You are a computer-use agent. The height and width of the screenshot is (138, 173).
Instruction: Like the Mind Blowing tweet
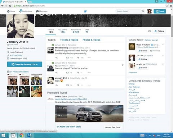(x=78, y=58)
